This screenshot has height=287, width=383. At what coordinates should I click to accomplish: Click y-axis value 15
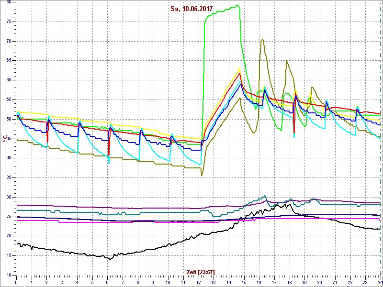click(8, 255)
